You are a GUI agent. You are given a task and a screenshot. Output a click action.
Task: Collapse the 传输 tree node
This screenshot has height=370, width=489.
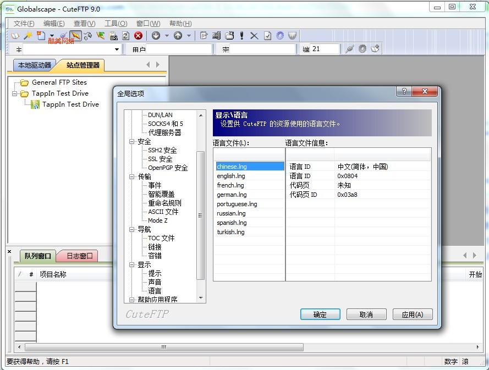(x=132, y=176)
